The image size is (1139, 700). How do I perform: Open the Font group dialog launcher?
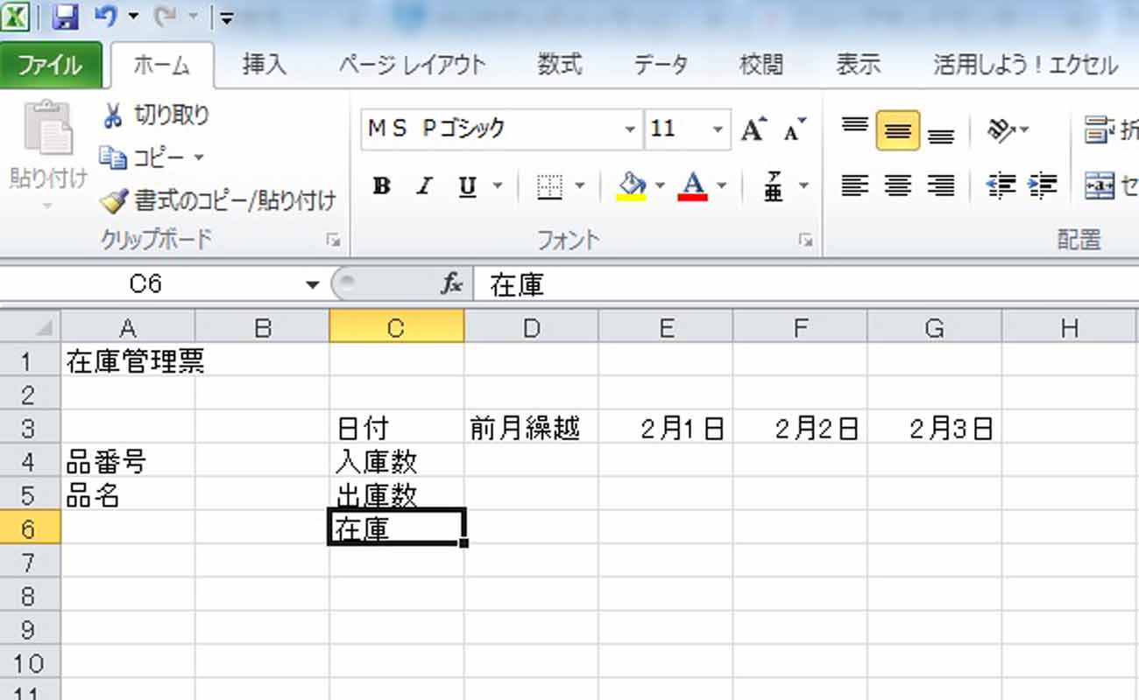(805, 240)
